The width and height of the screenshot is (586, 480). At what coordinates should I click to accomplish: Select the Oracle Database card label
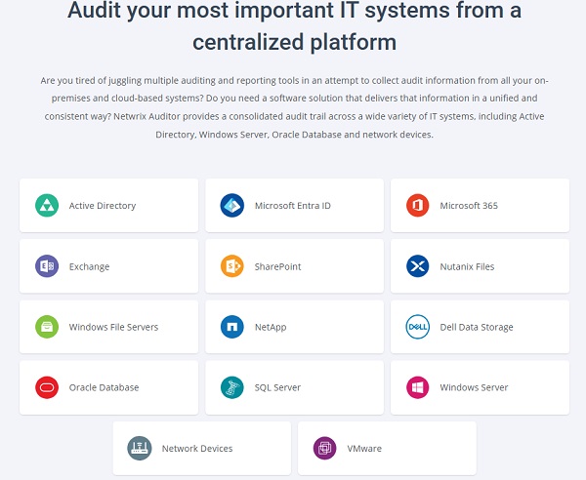point(104,387)
